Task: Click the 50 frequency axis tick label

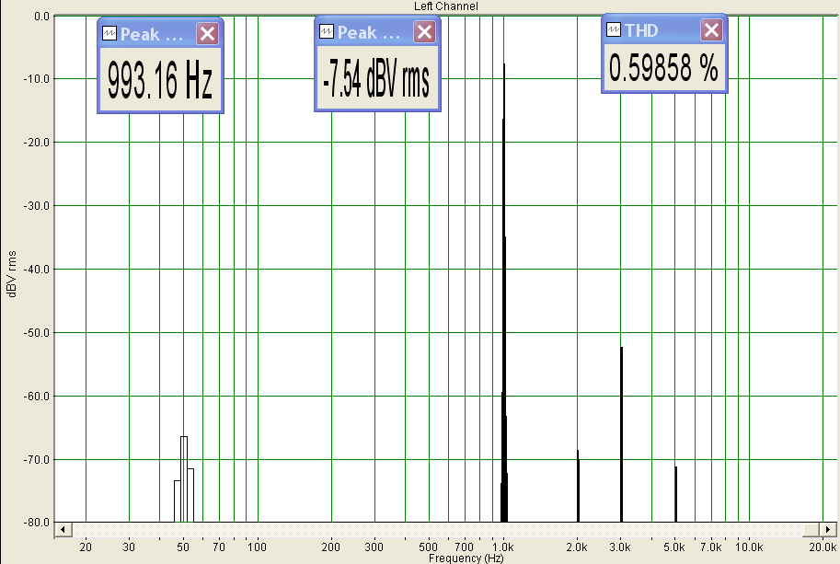Action: click(183, 547)
